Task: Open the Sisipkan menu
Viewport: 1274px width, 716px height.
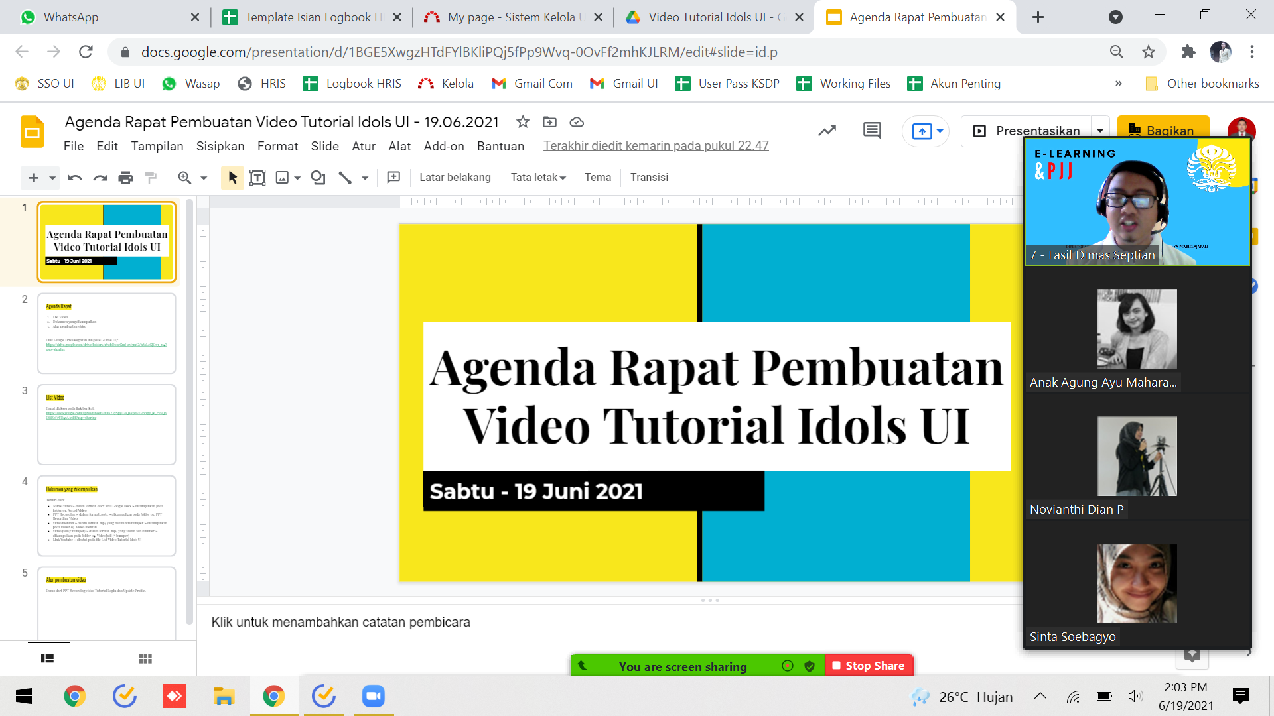Action: tap(220, 146)
